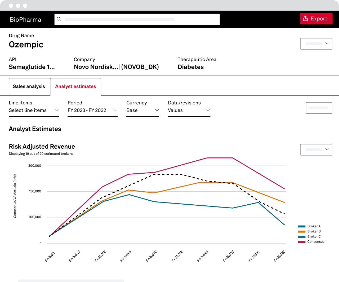Click the BioPharma logo text

coord(25,20)
